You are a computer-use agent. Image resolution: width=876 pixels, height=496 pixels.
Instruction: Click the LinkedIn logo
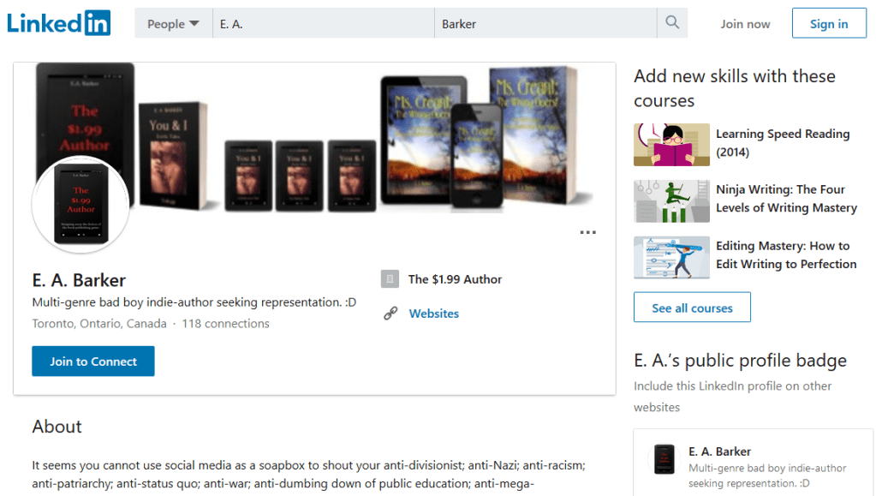pyautogui.click(x=58, y=23)
